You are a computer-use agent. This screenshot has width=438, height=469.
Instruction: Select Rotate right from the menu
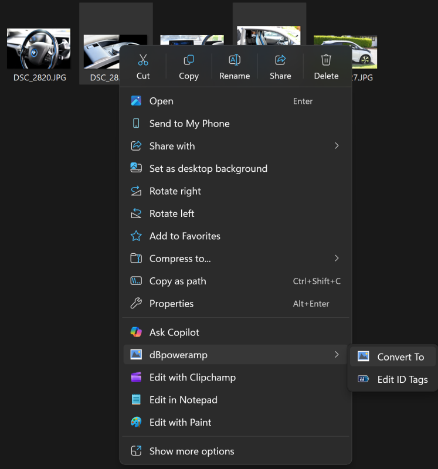point(175,191)
